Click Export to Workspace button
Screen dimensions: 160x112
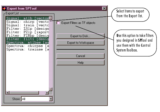(81, 43)
